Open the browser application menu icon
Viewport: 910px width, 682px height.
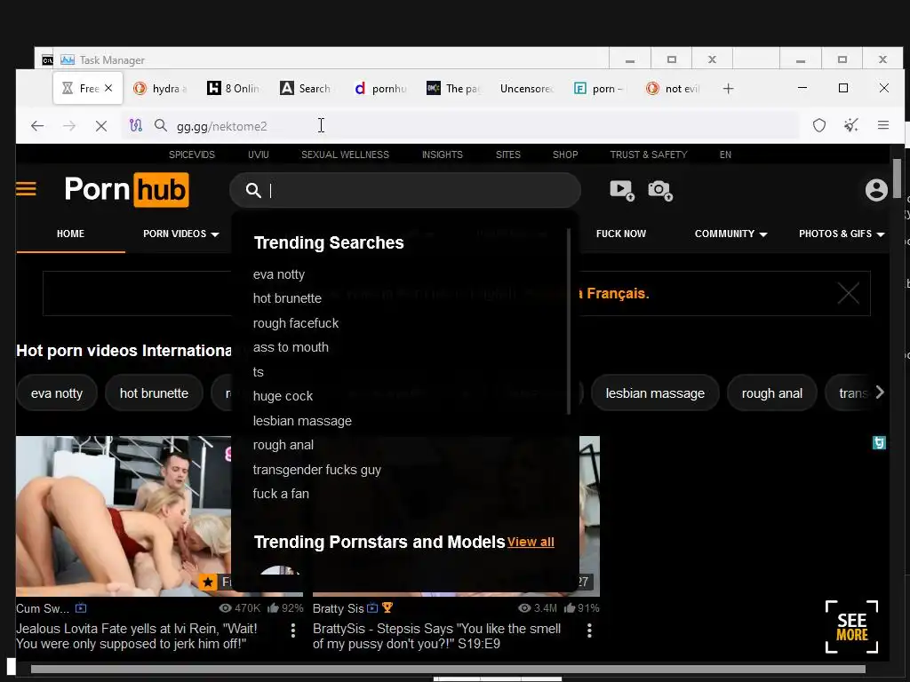[882, 125]
